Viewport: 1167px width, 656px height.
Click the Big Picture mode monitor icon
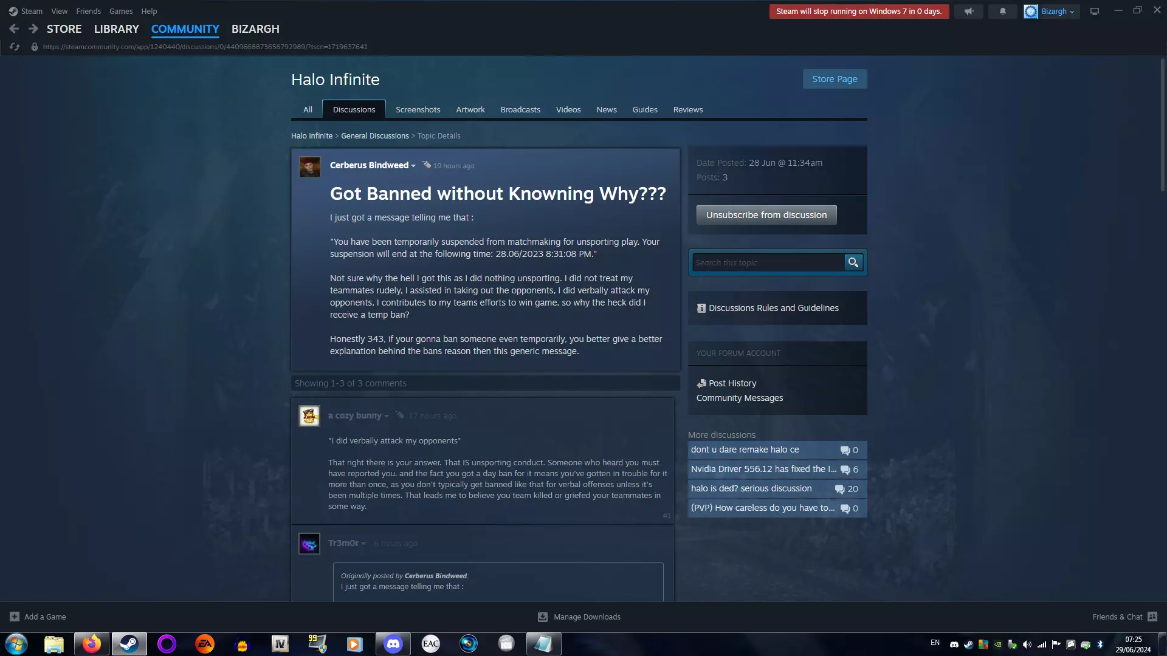(x=1095, y=12)
